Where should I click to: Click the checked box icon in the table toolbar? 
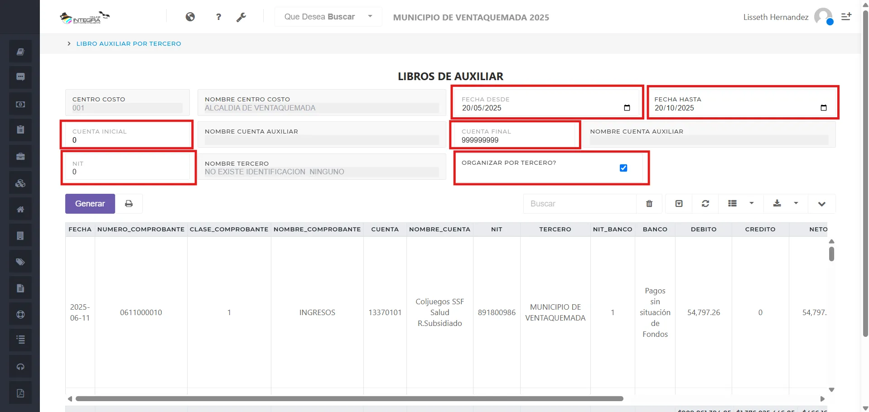[678, 203]
